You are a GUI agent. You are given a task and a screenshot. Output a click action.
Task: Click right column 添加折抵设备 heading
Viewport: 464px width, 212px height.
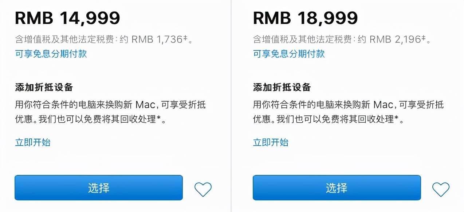(282, 87)
